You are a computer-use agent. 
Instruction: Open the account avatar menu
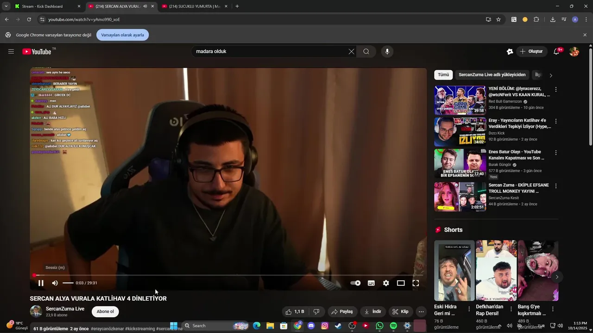click(574, 51)
